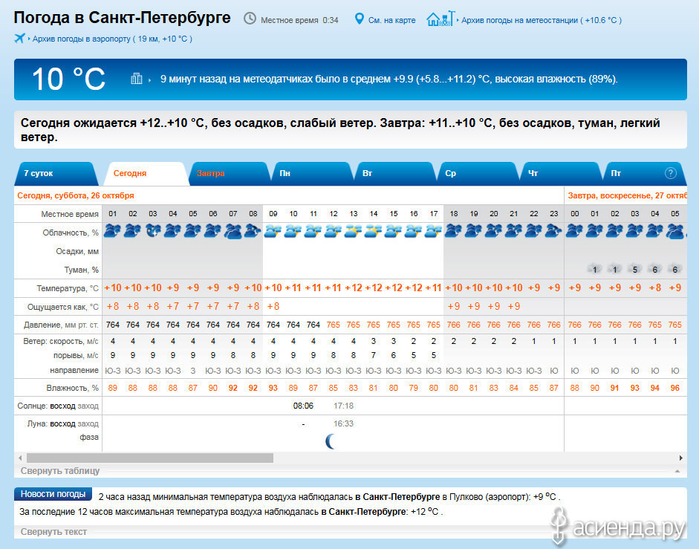Click the 10 °C current temperature
Image resolution: width=699 pixels, height=549 pixels.
(x=68, y=79)
